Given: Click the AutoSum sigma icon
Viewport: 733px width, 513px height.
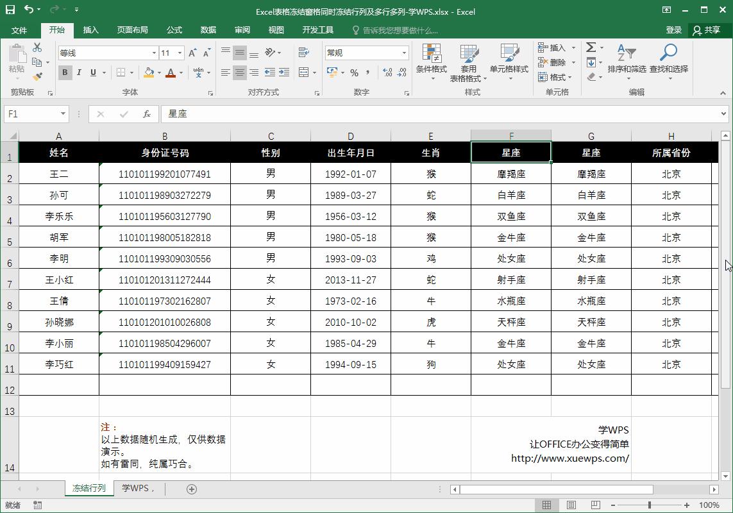Looking at the screenshot, I should tap(589, 46).
